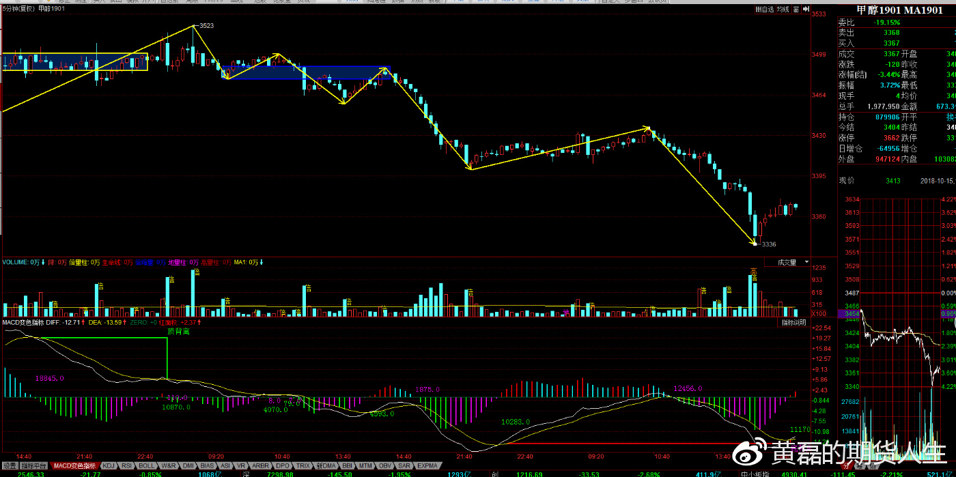Switch to the TRIX indicator tab
956x477 pixels.
(x=303, y=465)
